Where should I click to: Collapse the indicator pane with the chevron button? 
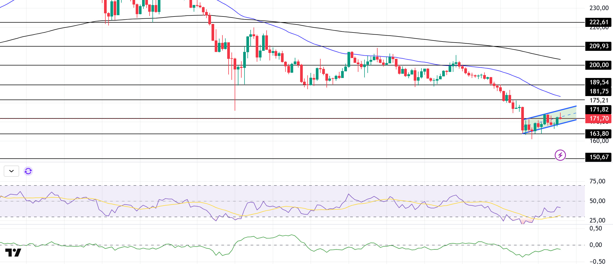tap(11, 171)
